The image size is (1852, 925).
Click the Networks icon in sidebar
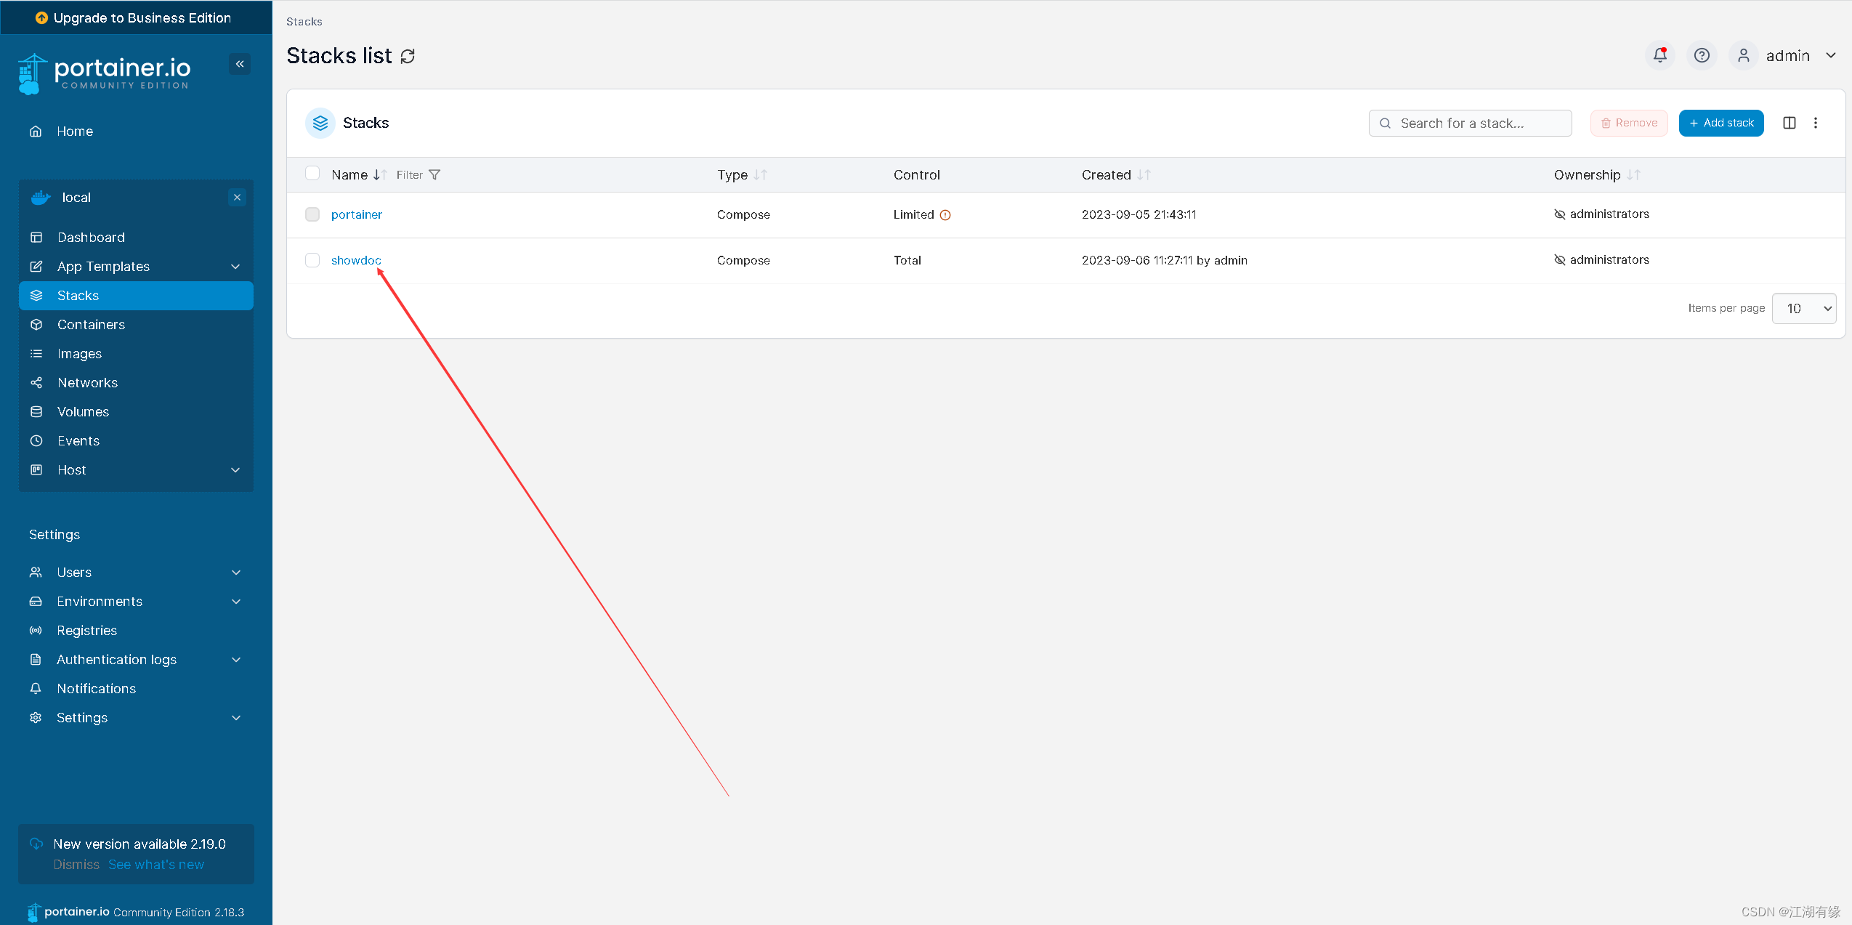pyautogui.click(x=36, y=381)
